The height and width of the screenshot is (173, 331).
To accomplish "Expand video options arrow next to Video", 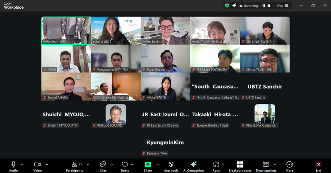I will [x=47, y=164].
